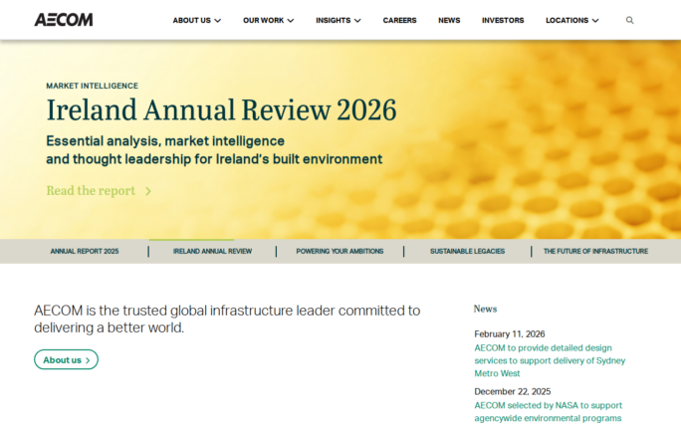
Task: Open the search magnifier icon
Action: tap(629, 20)
